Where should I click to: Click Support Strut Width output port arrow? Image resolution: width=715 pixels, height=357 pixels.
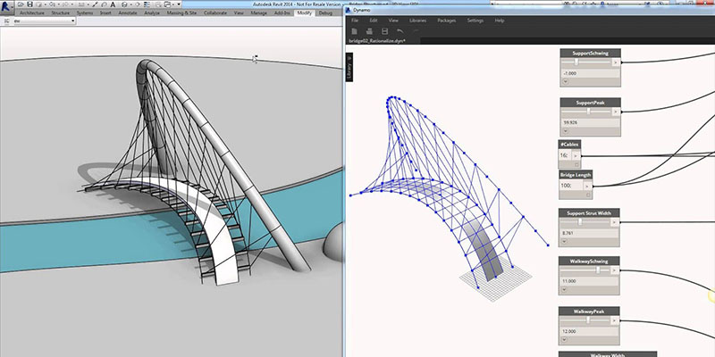(615, 222)
